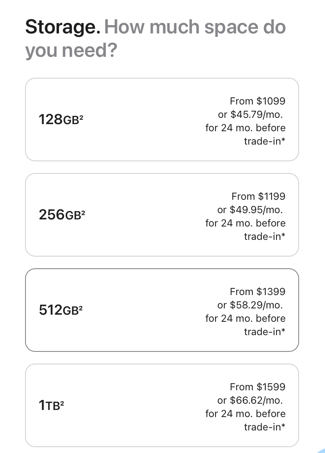Click the $66.62/mo. monthly payment text
Viewport: 325px width, 453px height.
coord(256,400)
